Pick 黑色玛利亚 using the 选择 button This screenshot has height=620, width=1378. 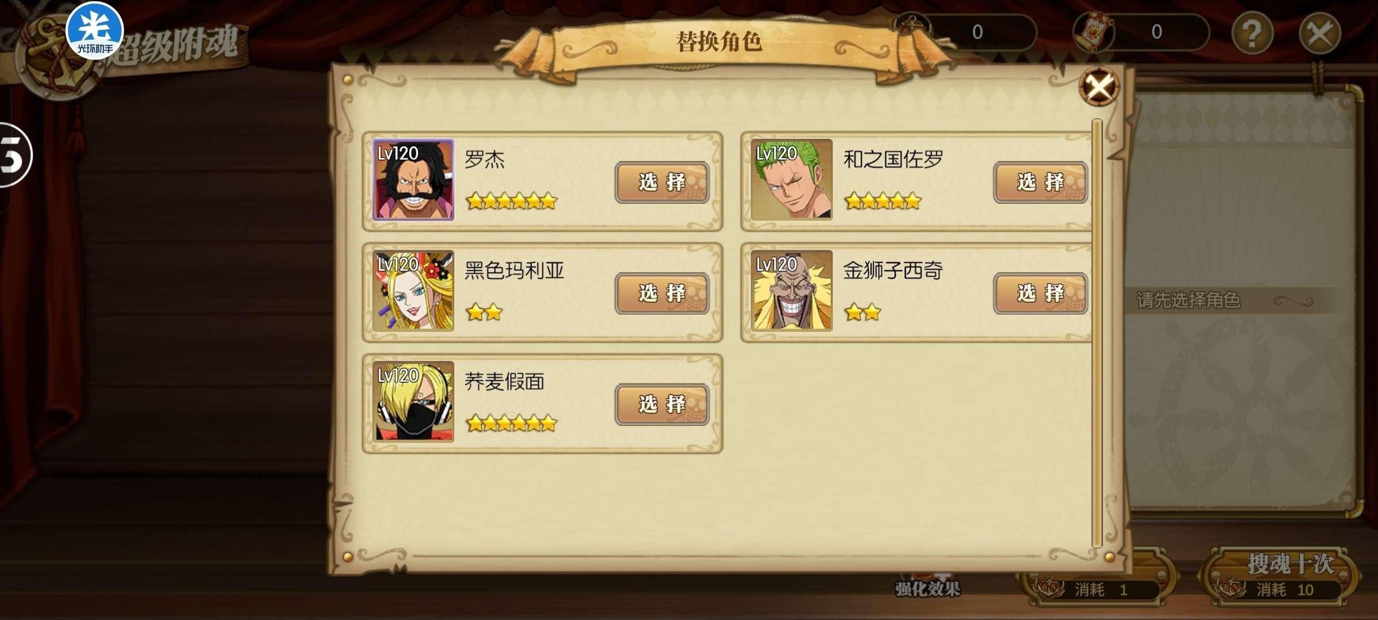pos(662,293)
